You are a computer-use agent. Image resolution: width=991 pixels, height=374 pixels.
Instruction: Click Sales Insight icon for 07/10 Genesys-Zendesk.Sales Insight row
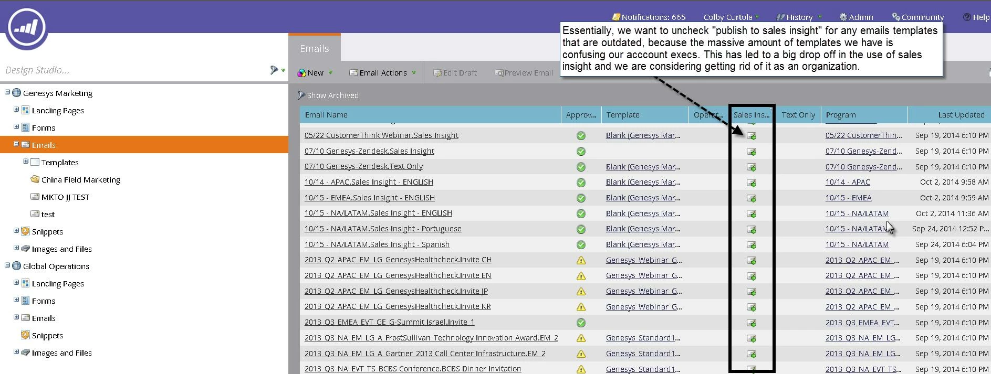click(x=752, y=152)
